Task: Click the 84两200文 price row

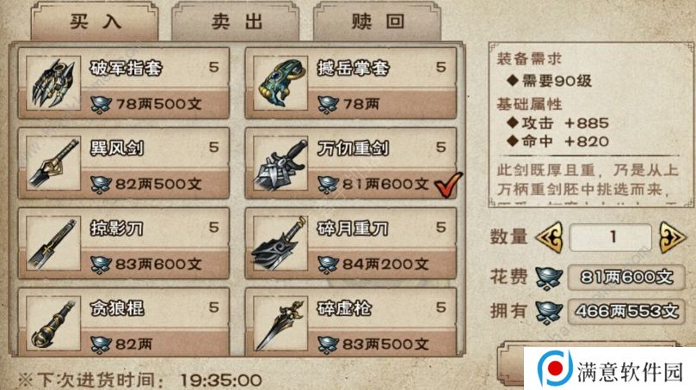Action: (382, 264)
